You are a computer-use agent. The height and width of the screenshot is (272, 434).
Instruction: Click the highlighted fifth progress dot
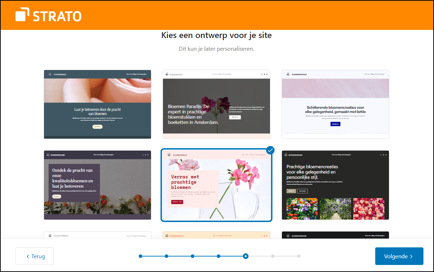245,256
